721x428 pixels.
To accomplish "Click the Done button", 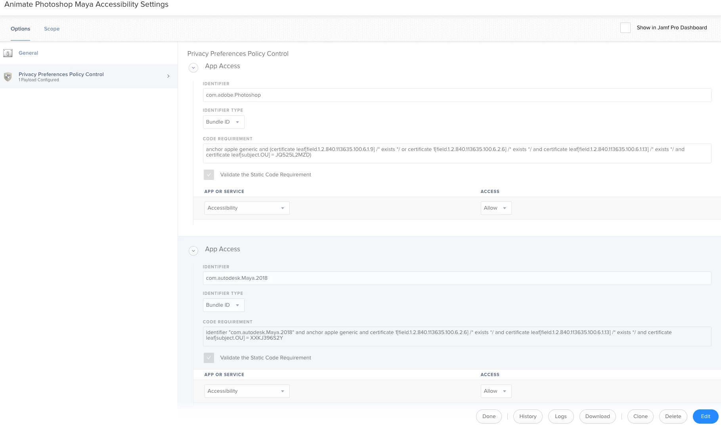I will click(489, 417).
